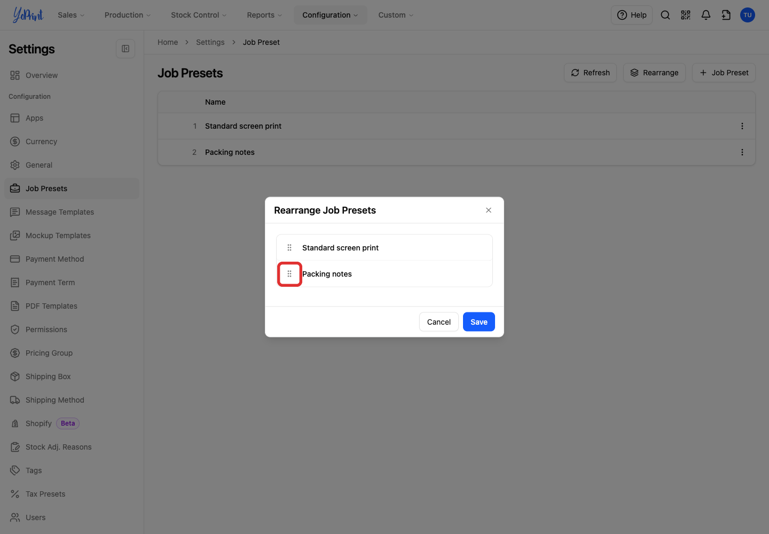Click the Refresh button
Viewport: 769px width, 534px height.
tap(590, 73)
